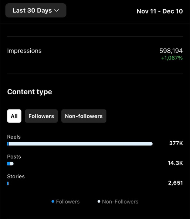Click the Followers legend label
190x219 pixels.
click(68, 202)
